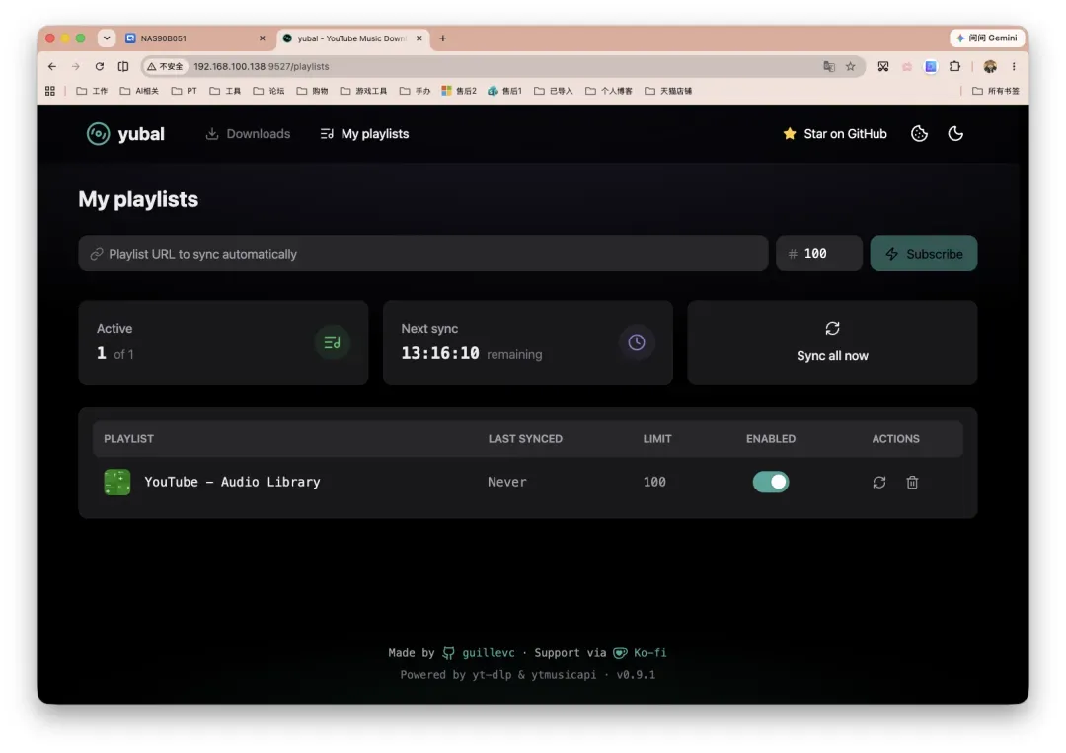This screenshot has height=753, width=1066.
Task: Switch to the NAS90B051 browser tab
Action: coord(194,38)
